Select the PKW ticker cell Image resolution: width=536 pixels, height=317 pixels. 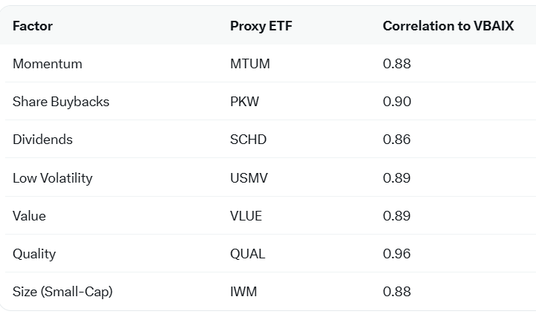coord(244,102)
